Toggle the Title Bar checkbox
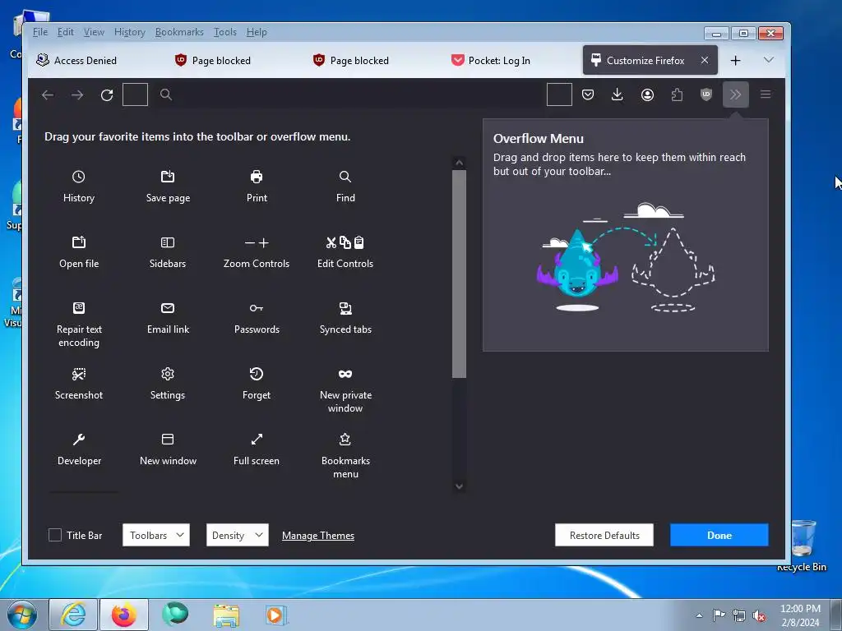 [x=55, y=535]
